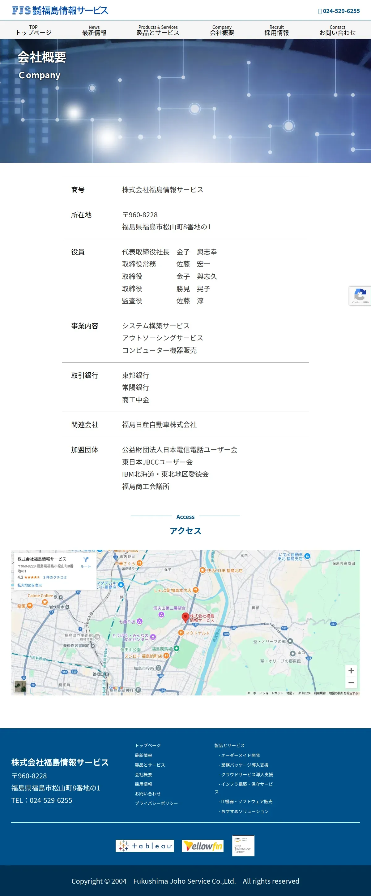Click the footer 製品とサービス column heading
Viewport: 371px width, 896px height.
[x=229, y=745]
